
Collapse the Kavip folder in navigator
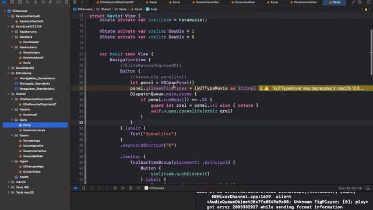[12, 120]
